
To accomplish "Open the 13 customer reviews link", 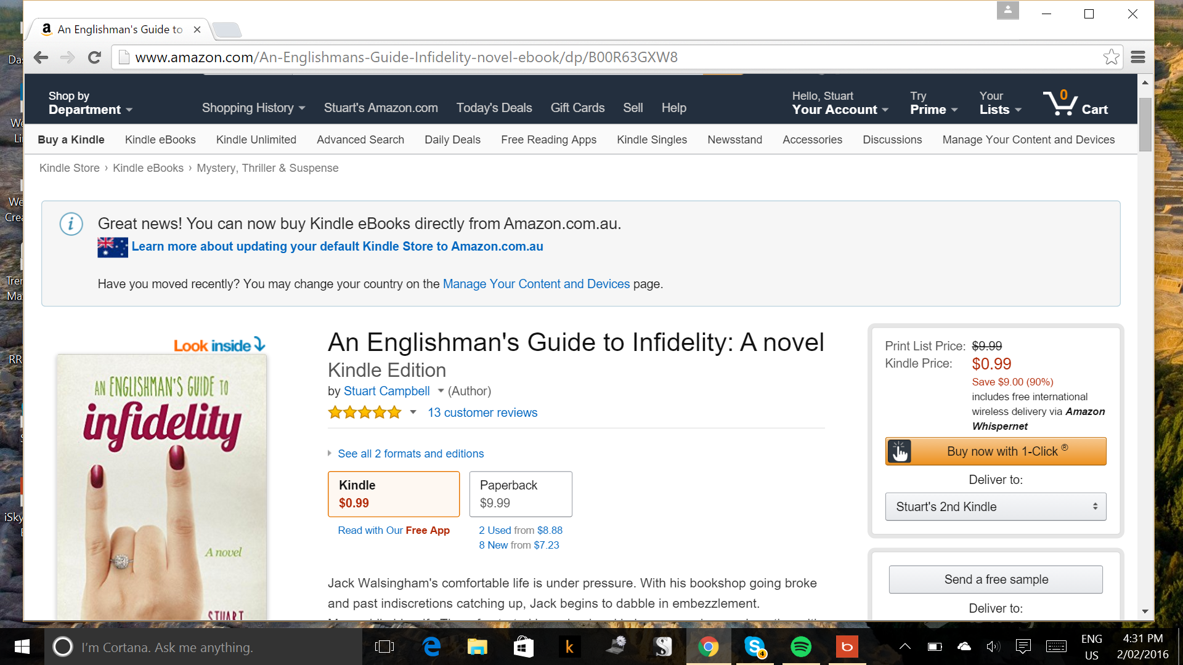I will pos(482,413).
